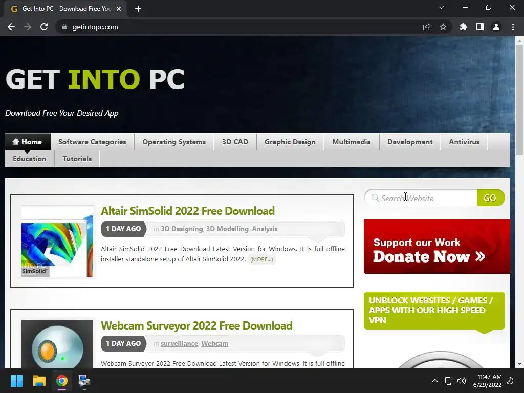This screenshot has height=393, width=524.
Task: Open the Webcam category link
Action: 214,343
